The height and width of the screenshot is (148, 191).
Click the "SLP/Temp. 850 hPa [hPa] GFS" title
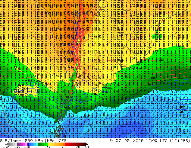pyautogui.click(x=33, y=141)
